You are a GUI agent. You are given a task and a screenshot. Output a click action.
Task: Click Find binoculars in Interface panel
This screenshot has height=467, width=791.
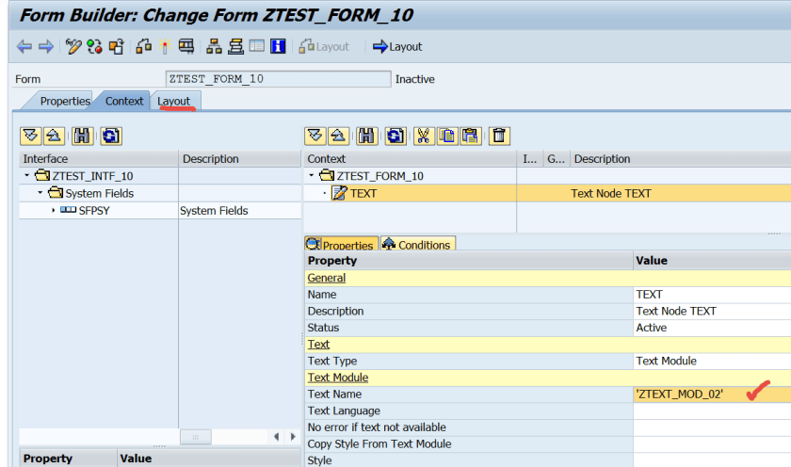tap(82, 137)
